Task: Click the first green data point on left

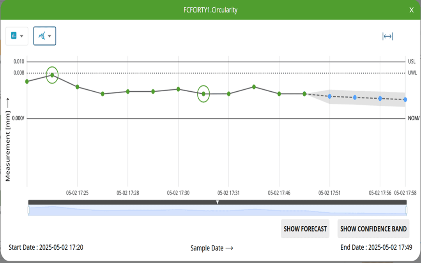Action: pos(27,82)
